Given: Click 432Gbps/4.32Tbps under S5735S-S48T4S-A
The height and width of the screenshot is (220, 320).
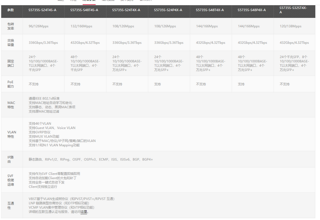Looking at the screenshot, I should pyautogui.click(x=85, y=43).
